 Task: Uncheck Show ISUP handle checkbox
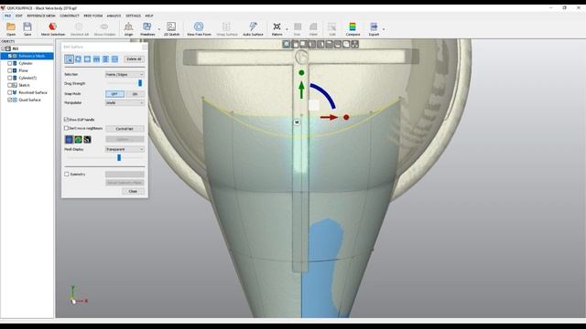coord(67,120)
